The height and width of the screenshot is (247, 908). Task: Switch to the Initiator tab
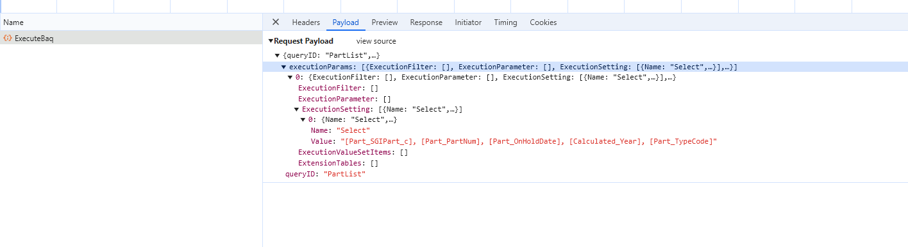pyautogui.click(x=468, y=22)
